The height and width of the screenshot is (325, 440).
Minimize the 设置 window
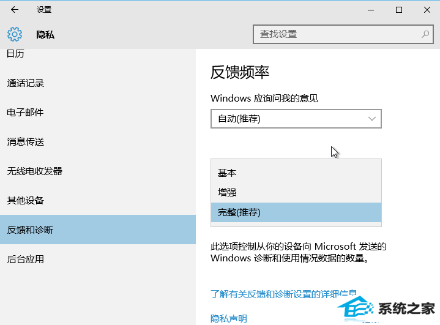coord(371,10)
